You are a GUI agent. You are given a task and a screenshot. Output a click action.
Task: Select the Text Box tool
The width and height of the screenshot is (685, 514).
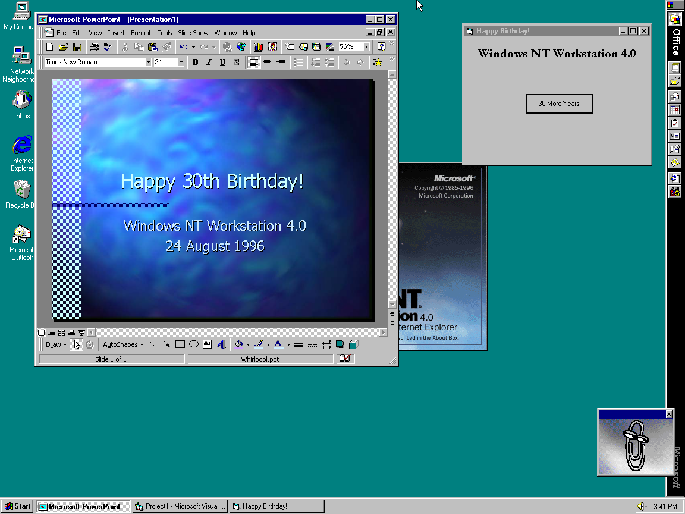pyautogui.click(x=208, y=344)
